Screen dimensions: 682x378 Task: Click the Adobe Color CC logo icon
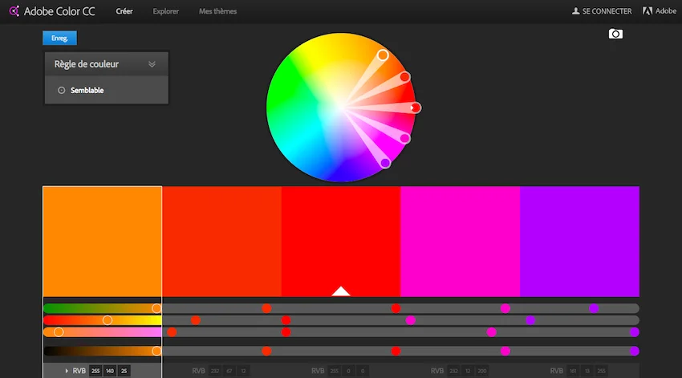coord(14,11)
